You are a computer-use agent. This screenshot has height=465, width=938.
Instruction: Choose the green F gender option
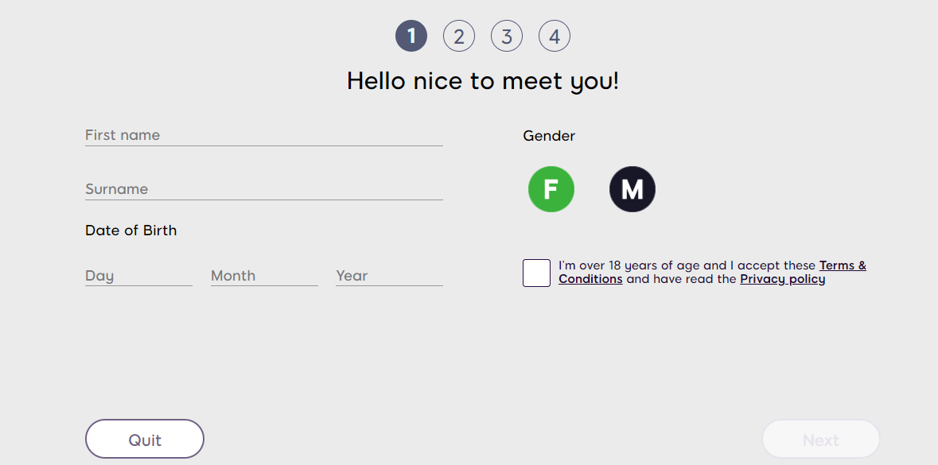click(551, 189)
